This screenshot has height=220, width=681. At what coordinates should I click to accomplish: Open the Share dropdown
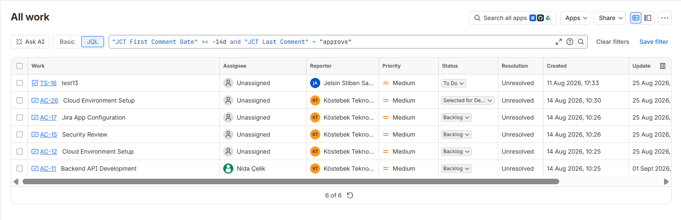click(x=610, y=18)
